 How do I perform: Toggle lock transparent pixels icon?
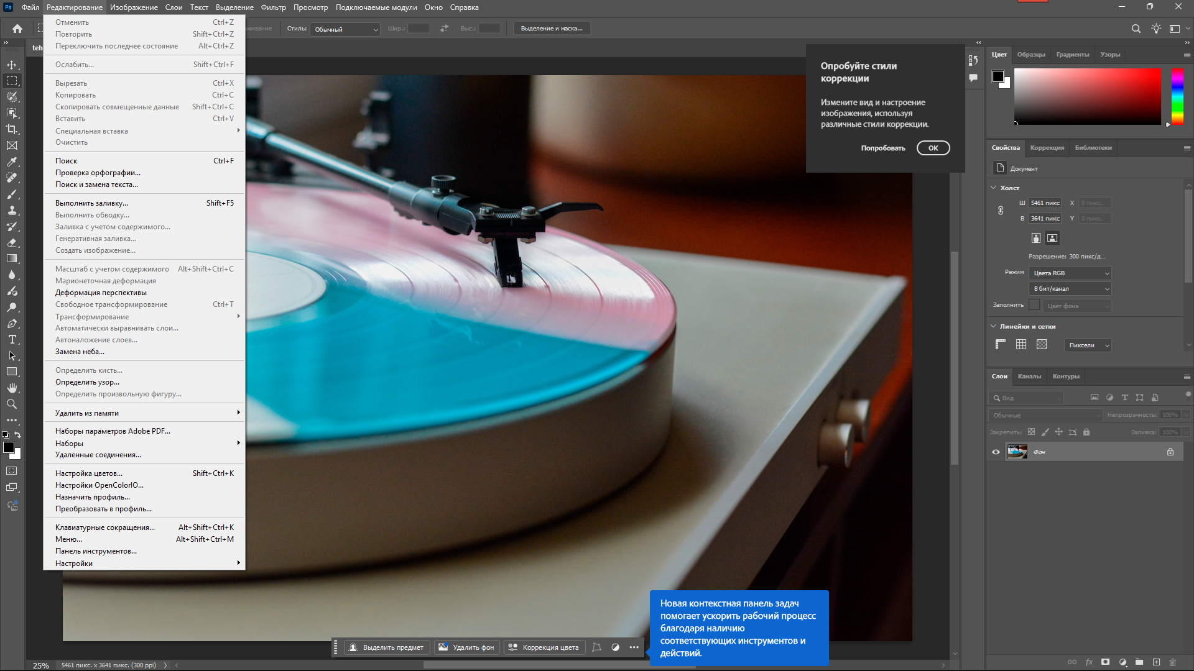click(1031, 432)
